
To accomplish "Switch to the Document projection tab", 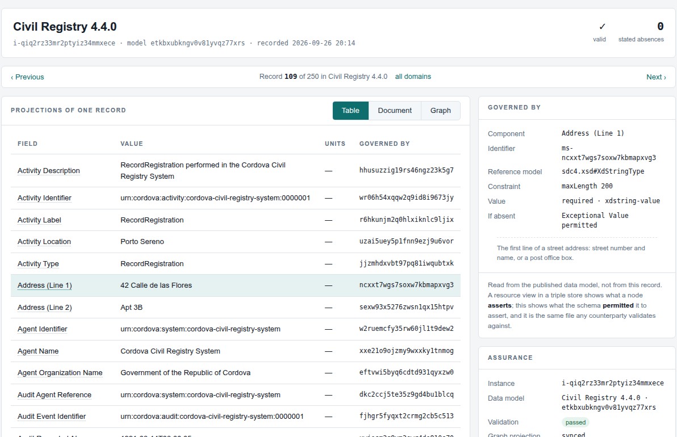I will tap(395, 111).
